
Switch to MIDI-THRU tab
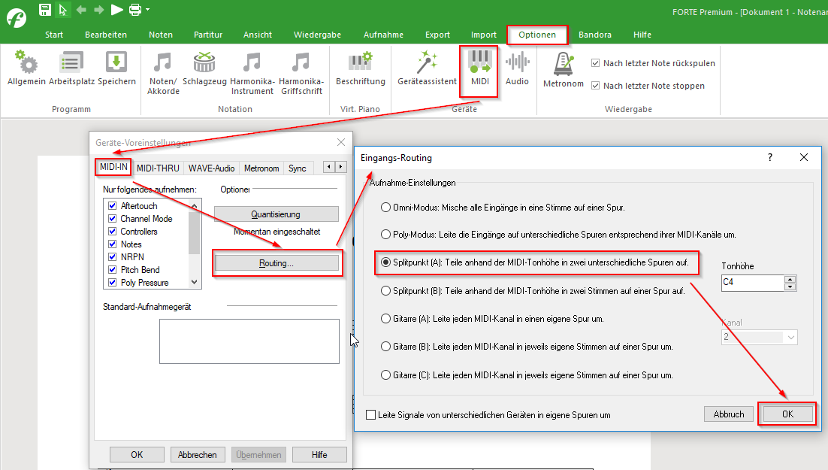(158, 168)
